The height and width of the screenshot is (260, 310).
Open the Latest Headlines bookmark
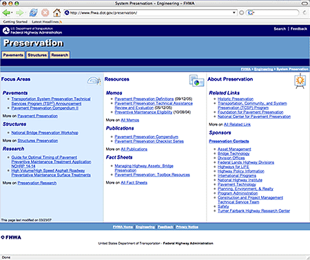click(x=45, y=22)
